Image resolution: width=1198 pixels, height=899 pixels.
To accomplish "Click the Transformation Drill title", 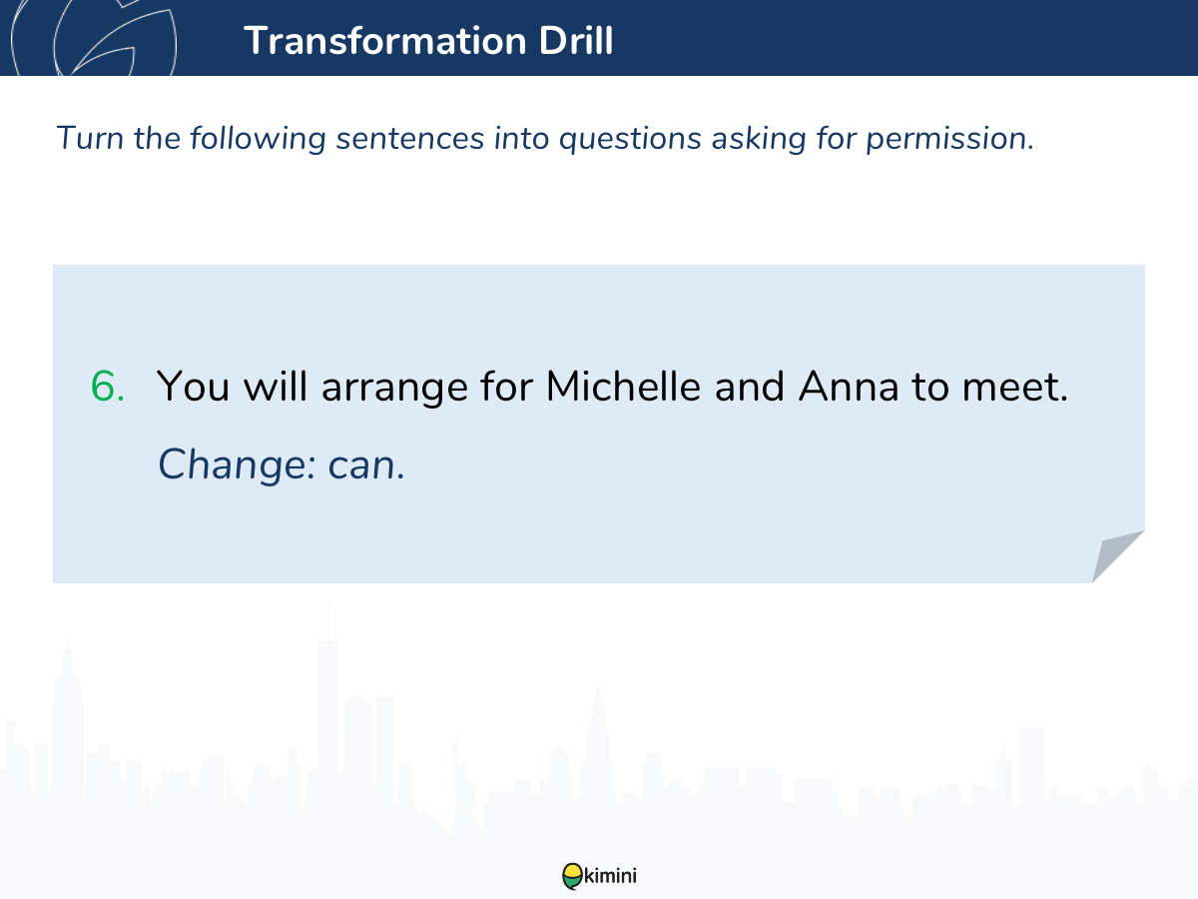I will tap(428, 41).
